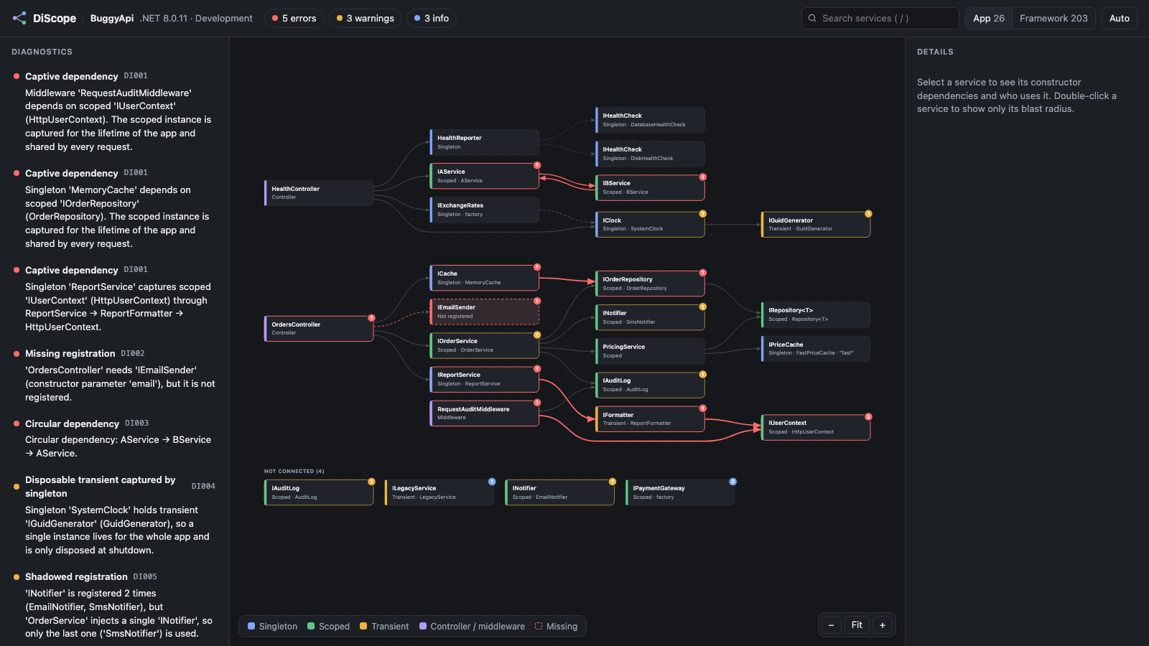Switch to Framework 203 tab
This screenshot has height=646, width=1149.
click(x=1053, y=19)
